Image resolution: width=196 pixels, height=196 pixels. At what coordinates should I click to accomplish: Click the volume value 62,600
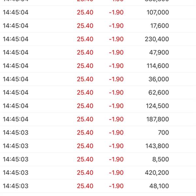158,93
